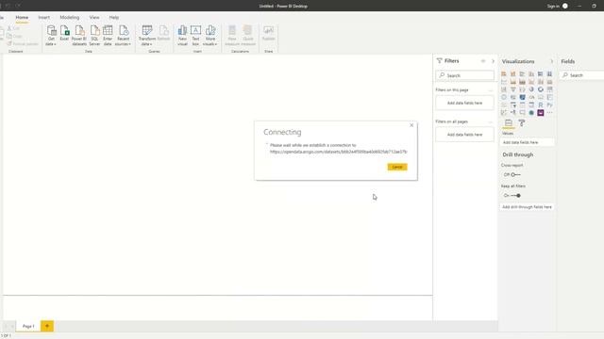
Task: Select the Stacked bar chart visual
Action: 504,73
